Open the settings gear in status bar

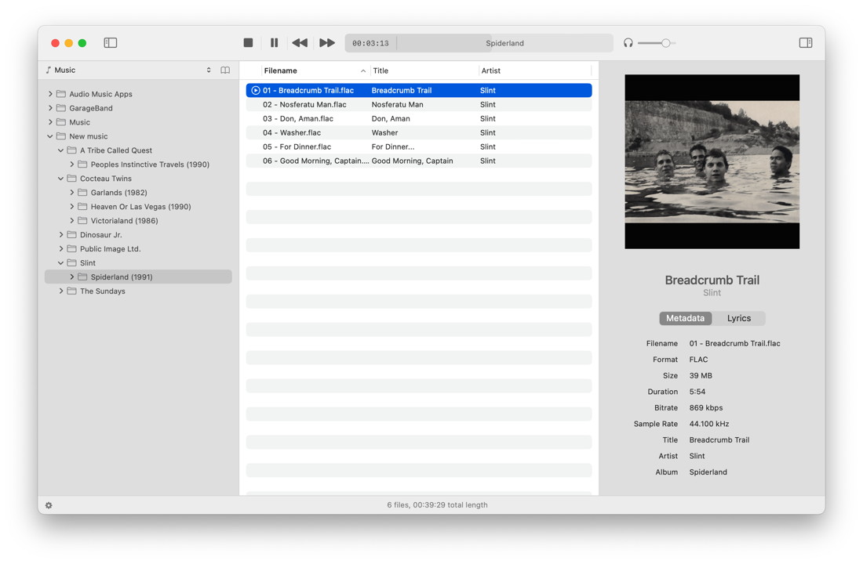point(49,505)
